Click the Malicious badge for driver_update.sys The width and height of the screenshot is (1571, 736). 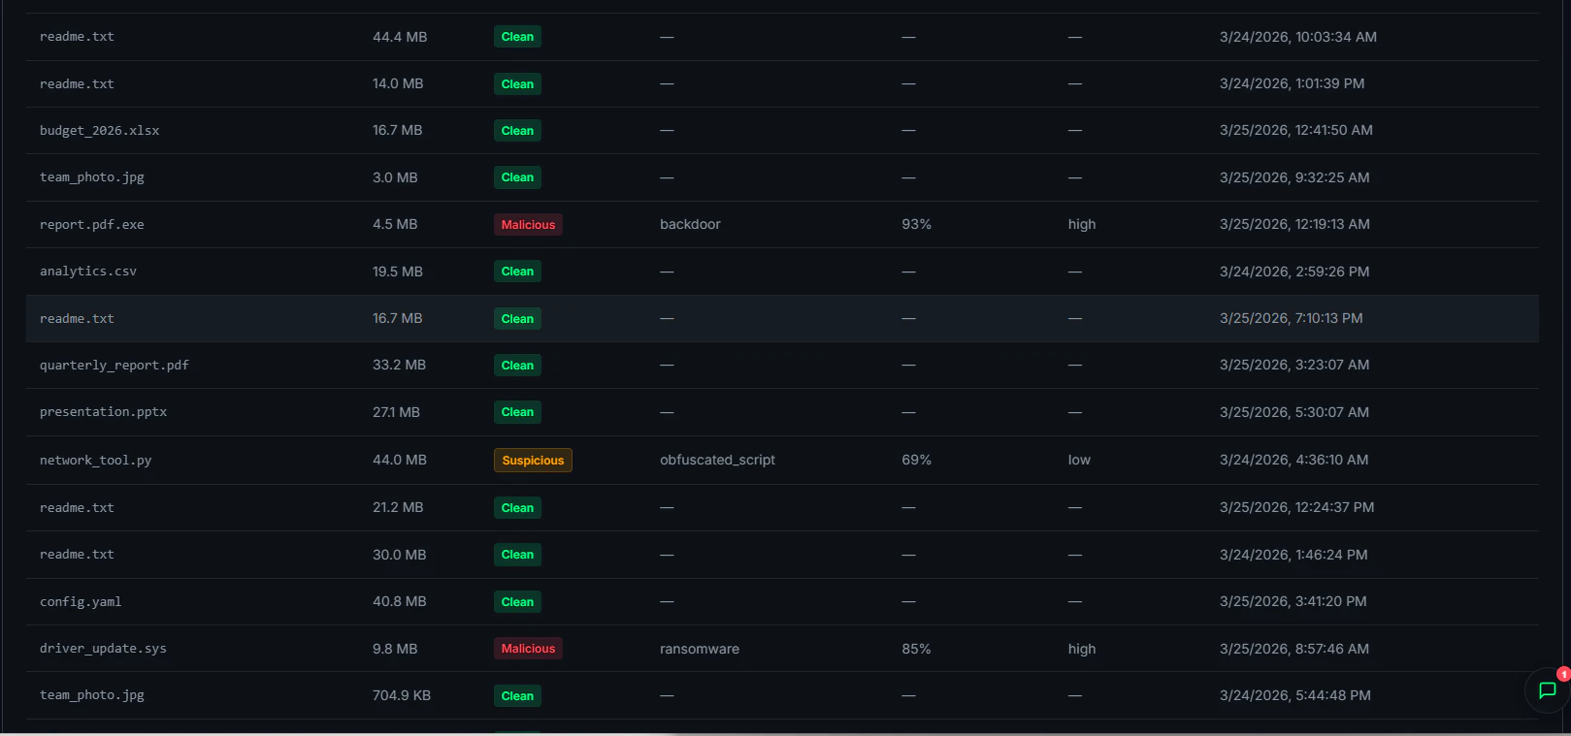pyautogui.click(x=528, y=649)
